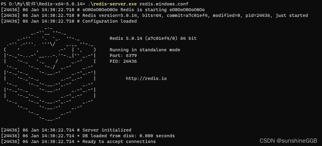
Task: Click 'DB loaded from disk' log line
Action: pyautogui.click(x=88, y=135)
